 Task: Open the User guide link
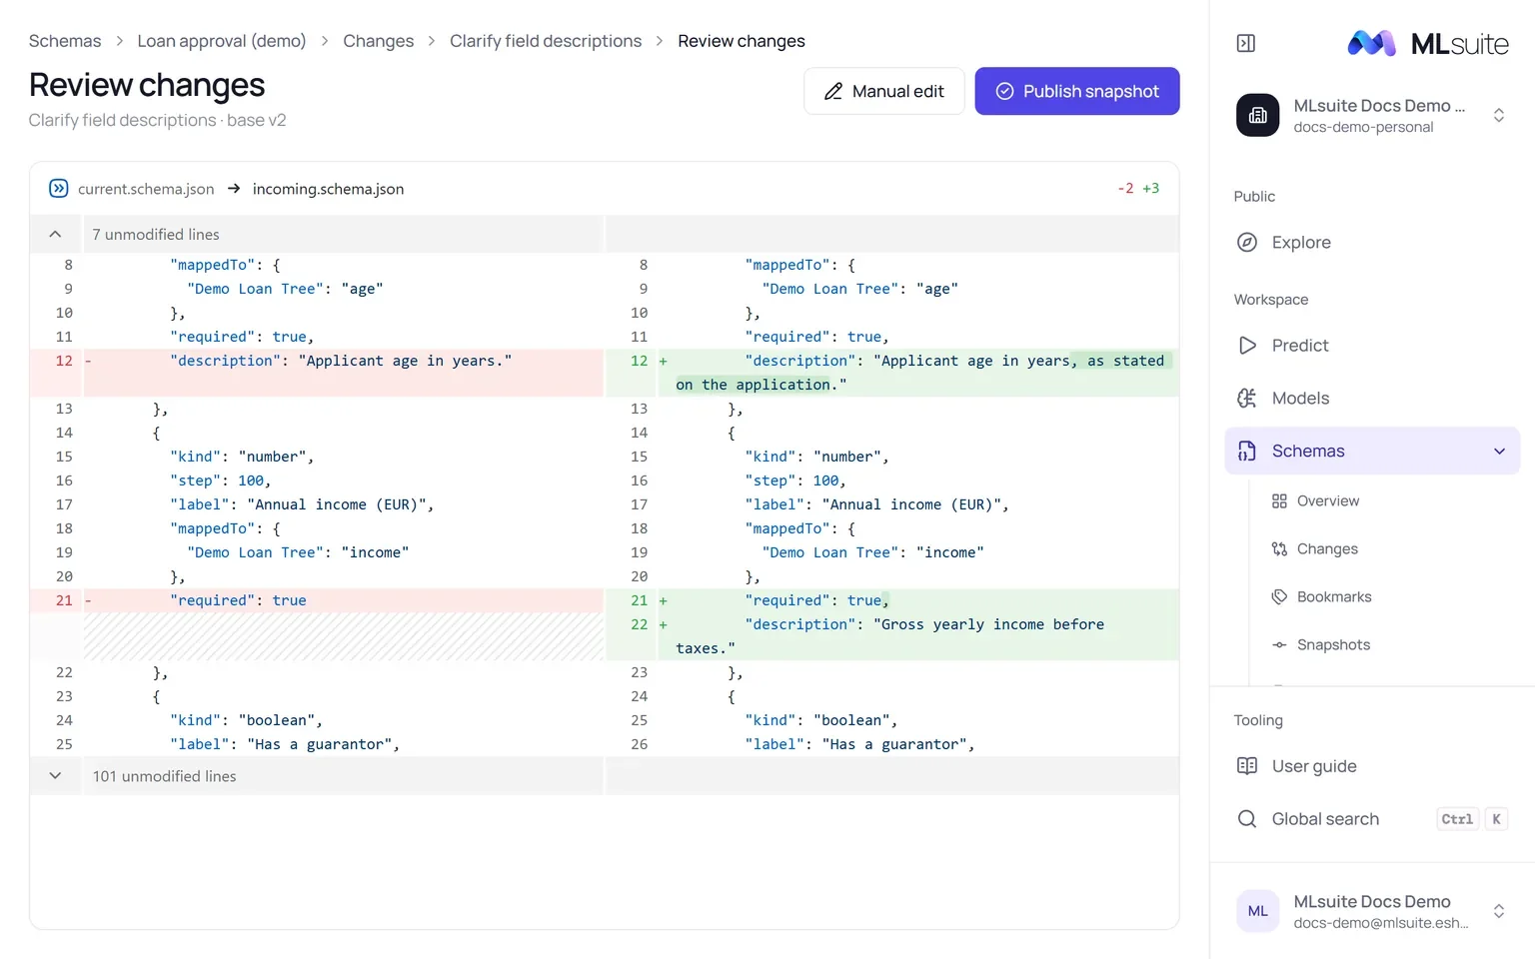click(x=1372, y=765)
